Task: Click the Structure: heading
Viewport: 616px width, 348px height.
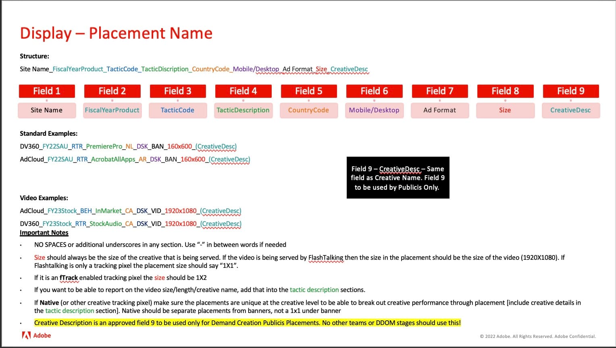Action: (x=35, y=56)
